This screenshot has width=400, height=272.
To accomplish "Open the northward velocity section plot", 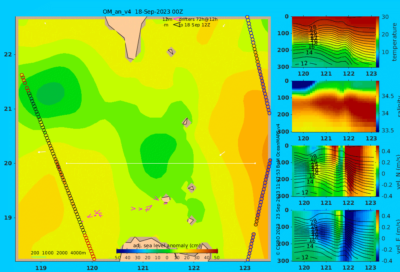I will [x=334, y=171].
